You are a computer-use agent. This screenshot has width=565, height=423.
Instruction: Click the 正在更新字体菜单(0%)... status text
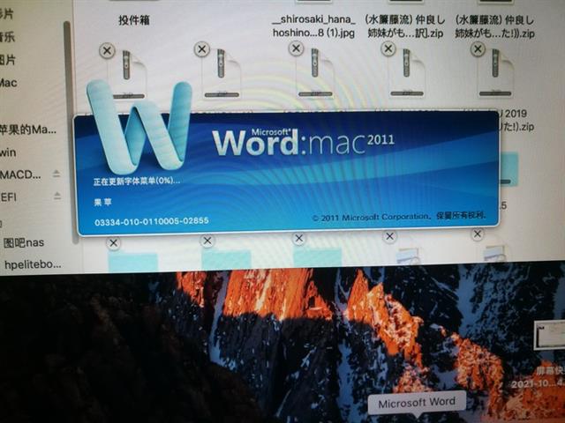tap(137, 181)
